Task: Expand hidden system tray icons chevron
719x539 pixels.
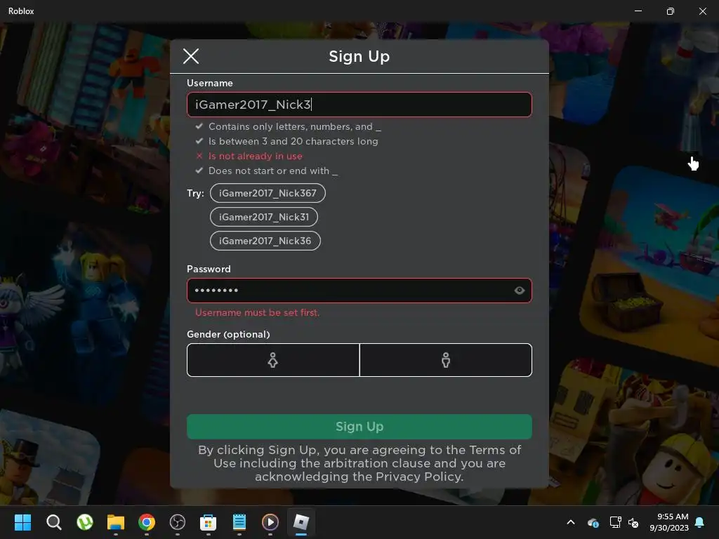Action: (x=571, y=522)
